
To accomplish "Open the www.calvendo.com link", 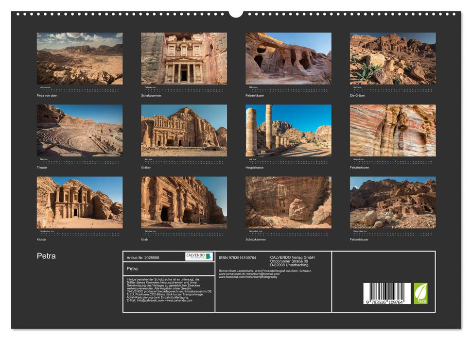I will (179, 301).
